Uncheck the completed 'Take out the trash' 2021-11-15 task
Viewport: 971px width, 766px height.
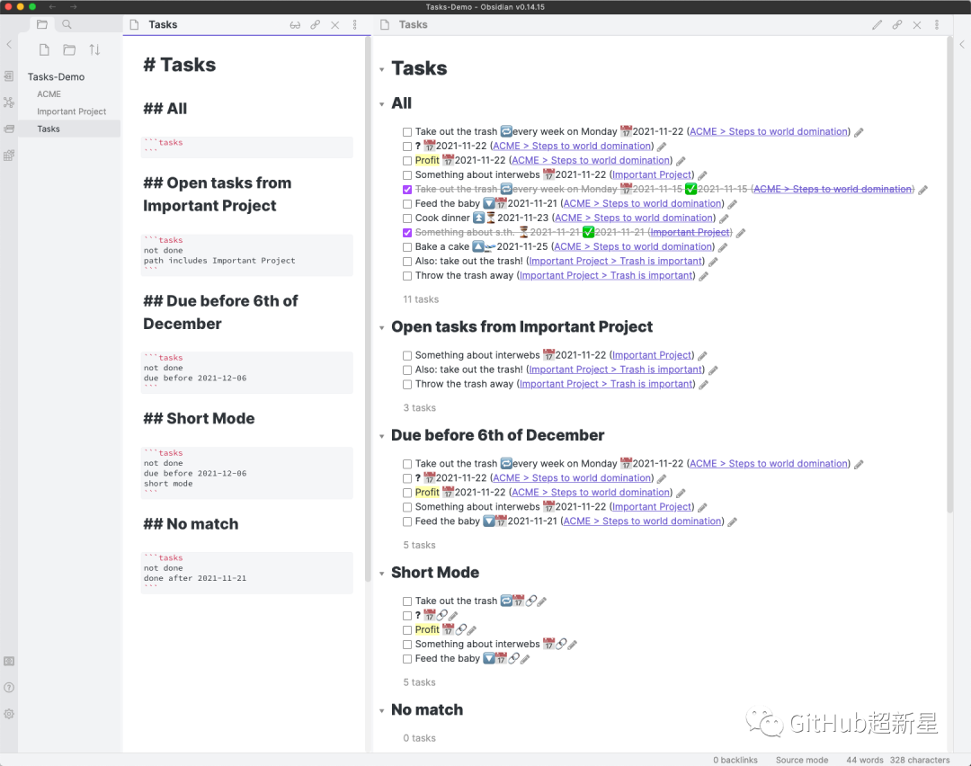tap(407, 190)
